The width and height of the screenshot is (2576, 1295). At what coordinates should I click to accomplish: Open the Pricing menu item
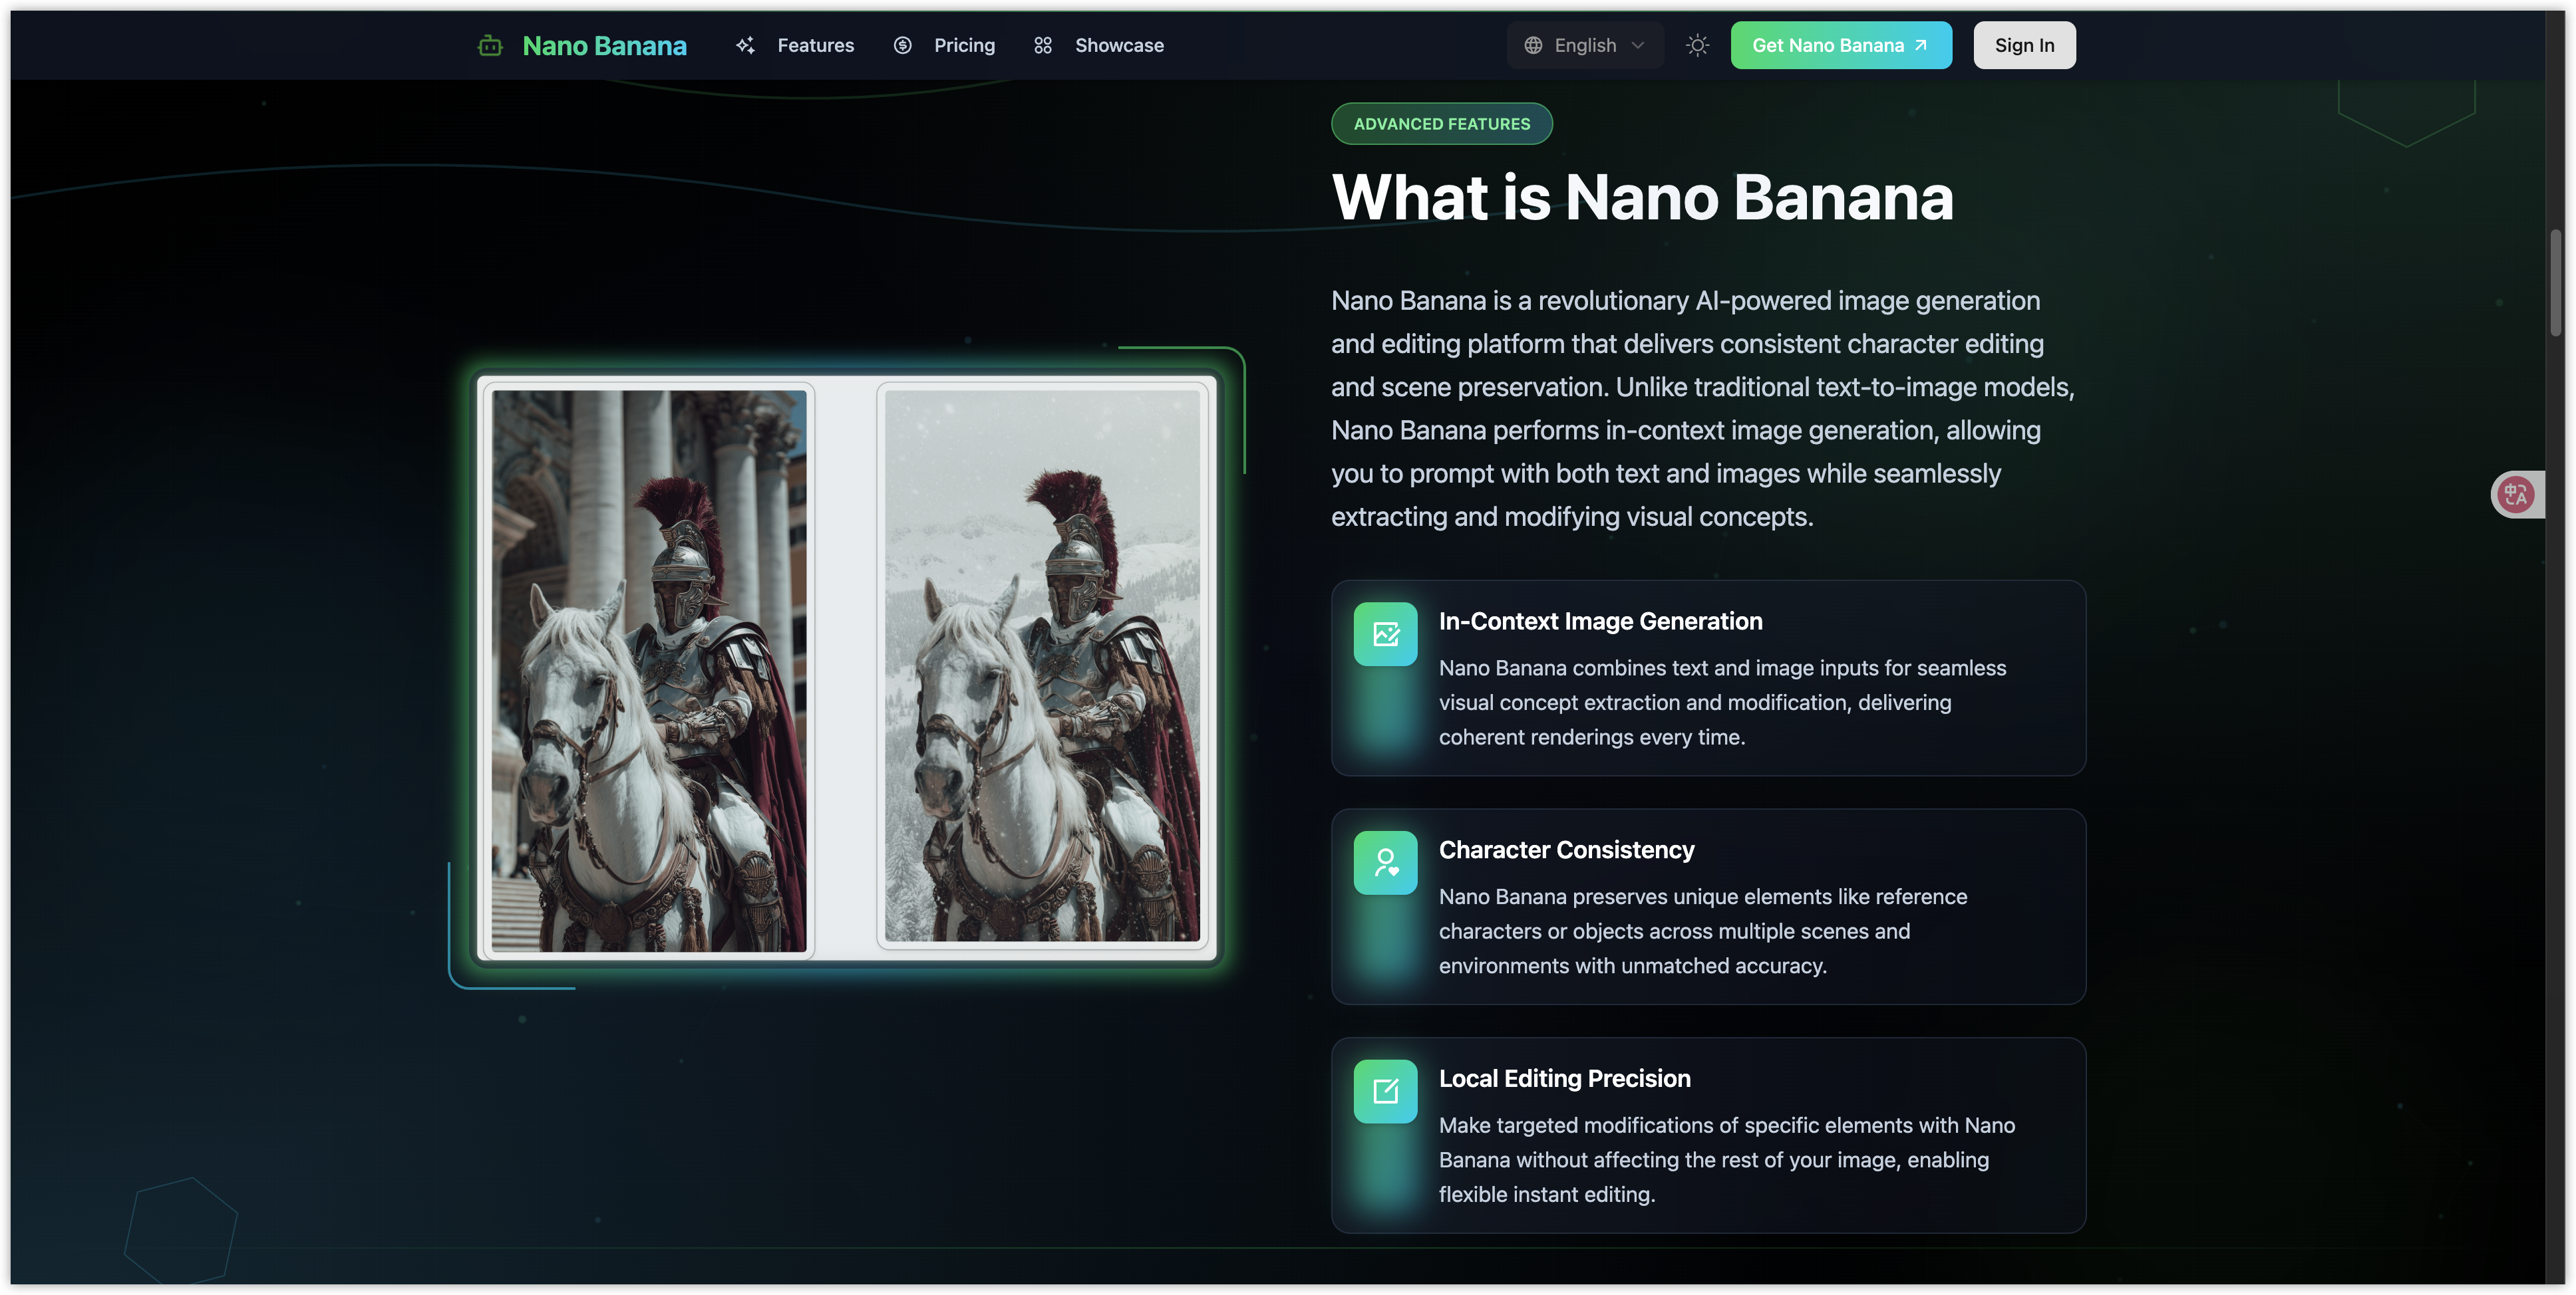point(964,46)
